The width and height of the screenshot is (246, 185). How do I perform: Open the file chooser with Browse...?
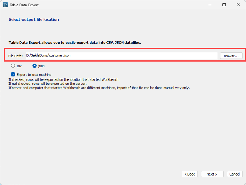tap(231, 56)
